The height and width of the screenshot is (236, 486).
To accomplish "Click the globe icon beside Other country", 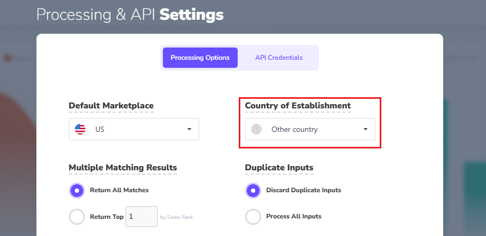I will 256,129.
